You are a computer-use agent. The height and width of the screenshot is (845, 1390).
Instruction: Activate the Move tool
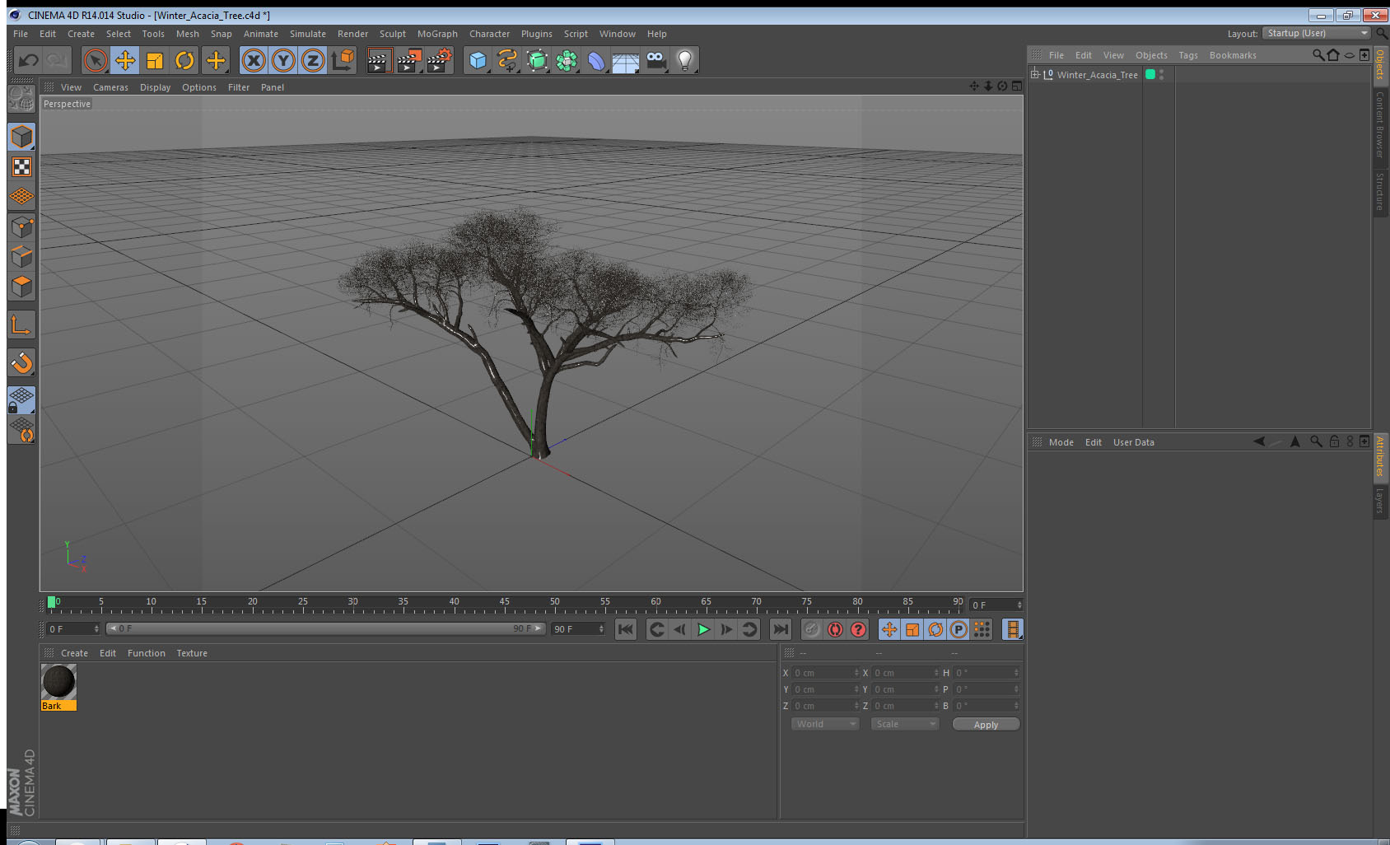pyautogui.click(x=125, y=60)
